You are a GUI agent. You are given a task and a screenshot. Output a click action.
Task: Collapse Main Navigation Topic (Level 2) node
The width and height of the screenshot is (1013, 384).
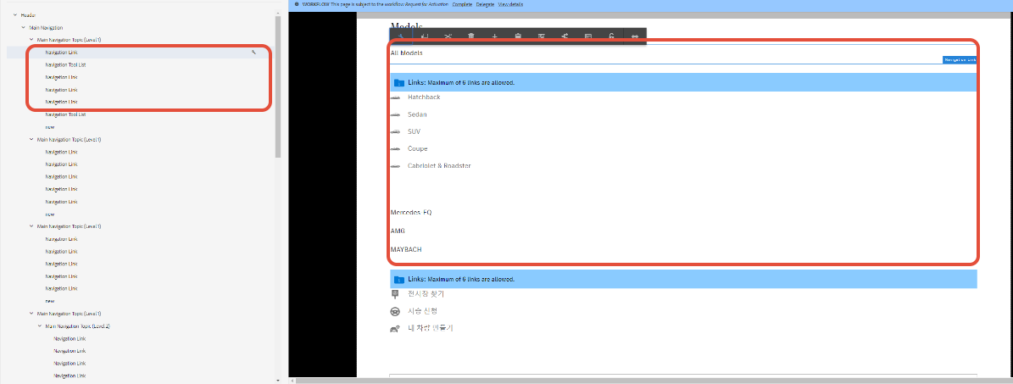click(x=40, y=326)
